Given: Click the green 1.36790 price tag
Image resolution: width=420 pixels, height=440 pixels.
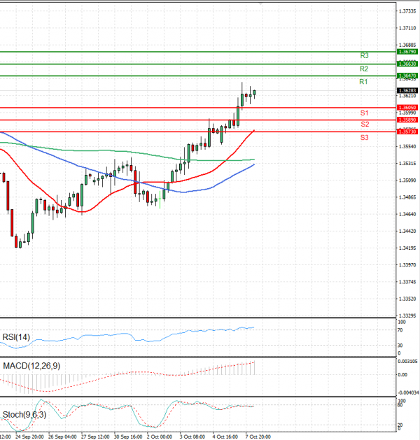Looking at the screenshot, I should 407,52.
